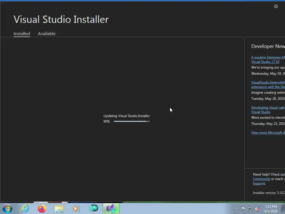Show hidden system tray icons arrow
This screenshot has width=285, height=214.
coord(237,209)
